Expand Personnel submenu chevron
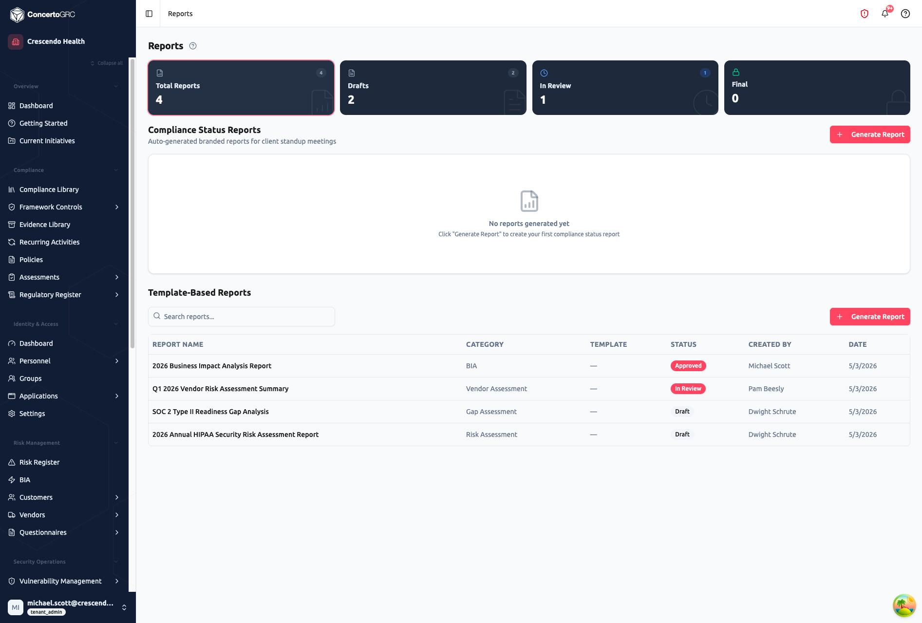This screenshot has width=922, height=623. 117,361
